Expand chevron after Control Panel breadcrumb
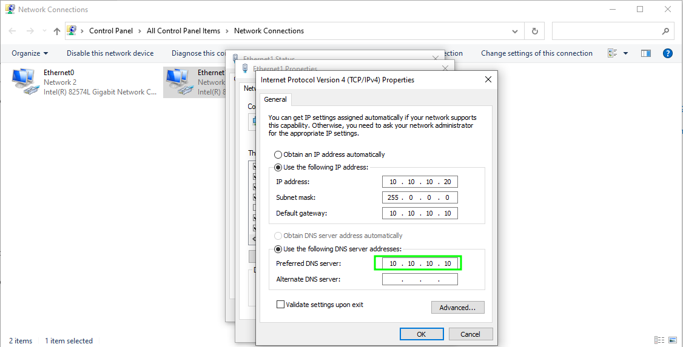Screen dimensions: 683x347 pyautogui.click(x=140, y=31)
